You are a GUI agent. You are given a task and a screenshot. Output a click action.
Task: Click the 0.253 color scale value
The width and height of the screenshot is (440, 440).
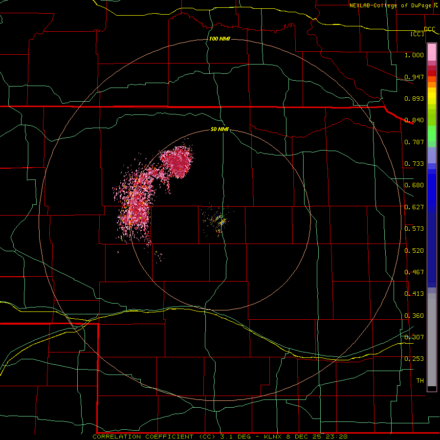click(414, 359)
